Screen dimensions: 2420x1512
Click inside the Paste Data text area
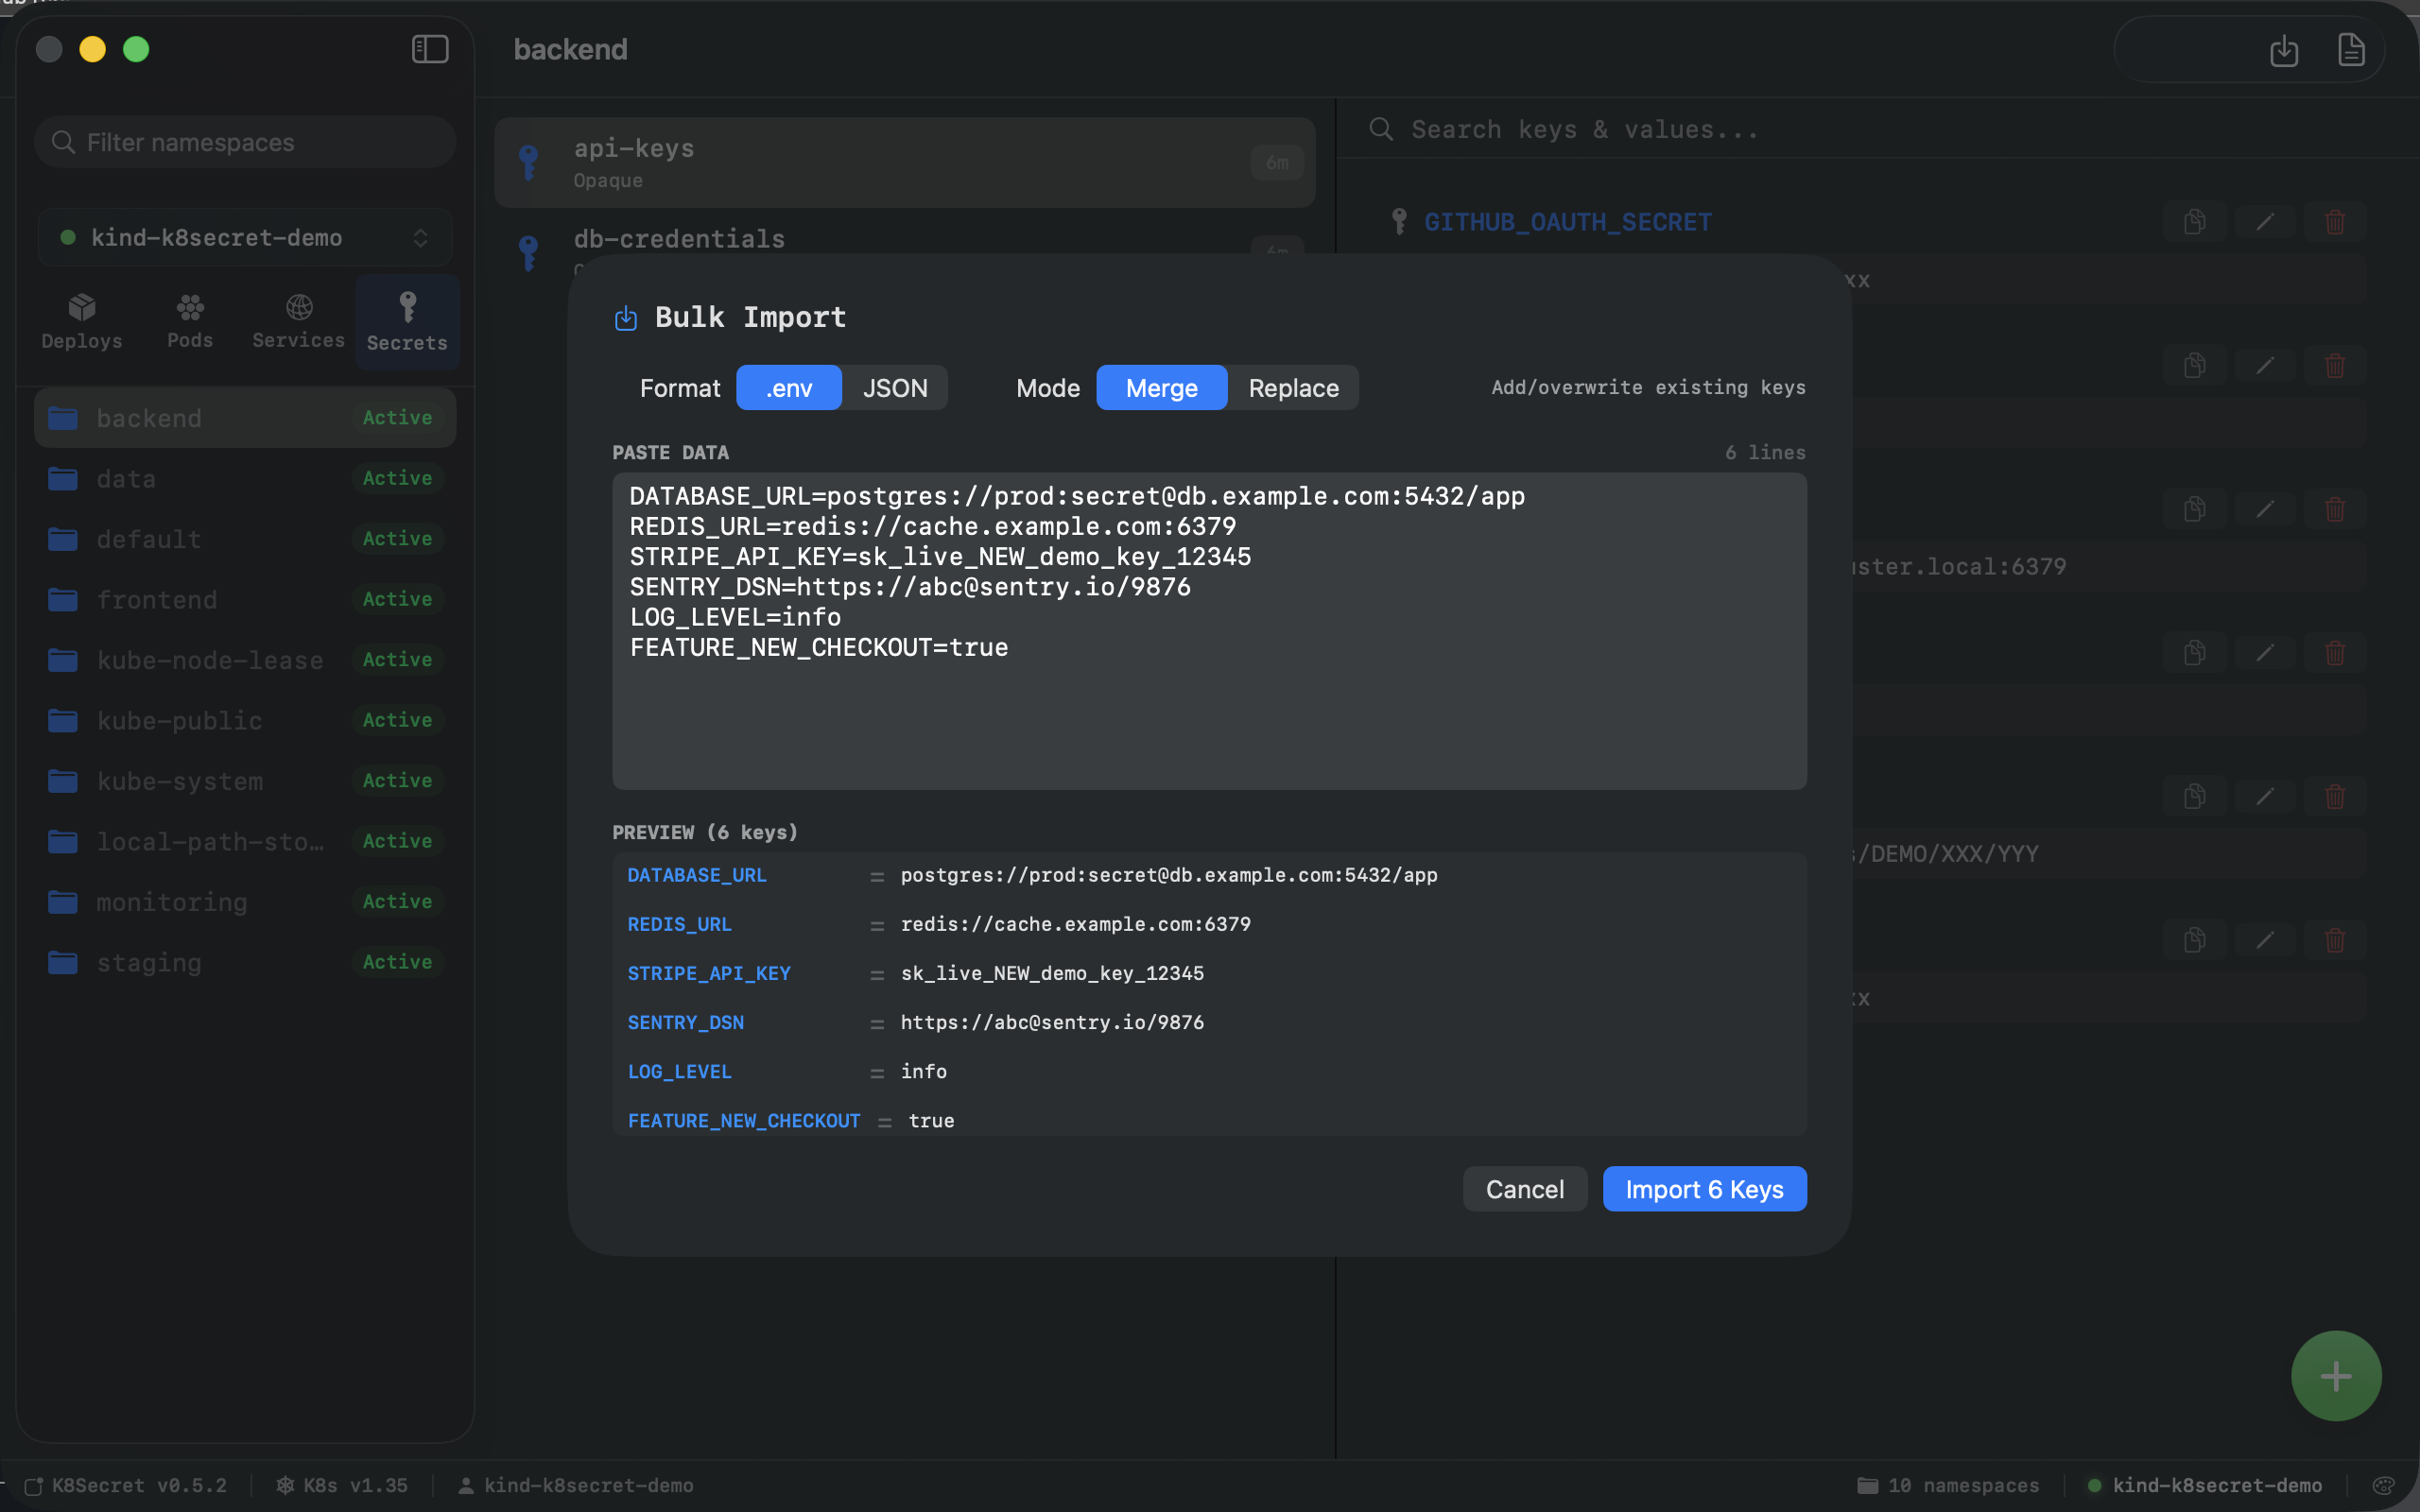coord(1209,631)
